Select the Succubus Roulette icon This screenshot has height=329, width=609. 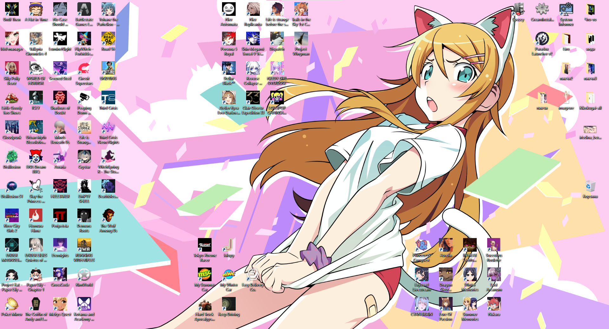click(x=494, y=250)
